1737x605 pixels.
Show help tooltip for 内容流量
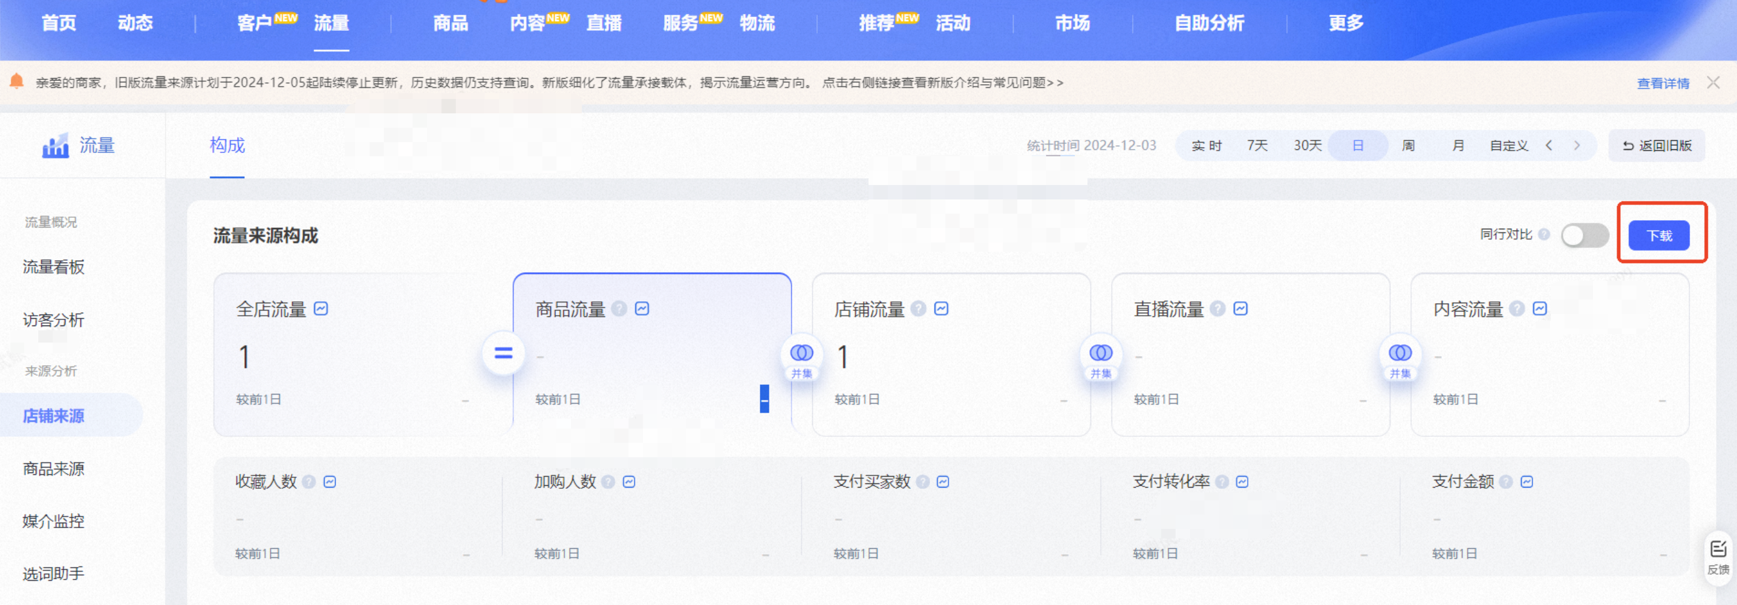(1517, 309)
